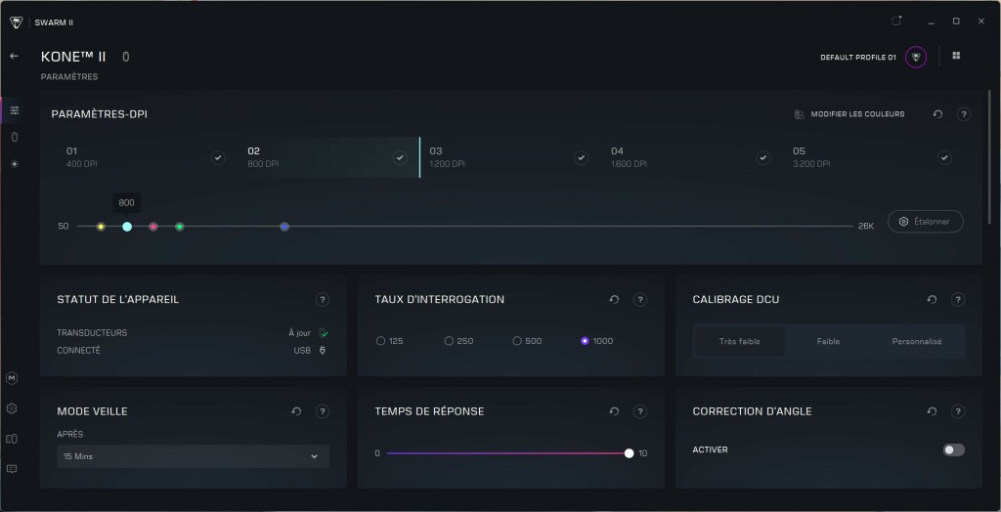Open the device pairing sidebar icon

point(12,439)
